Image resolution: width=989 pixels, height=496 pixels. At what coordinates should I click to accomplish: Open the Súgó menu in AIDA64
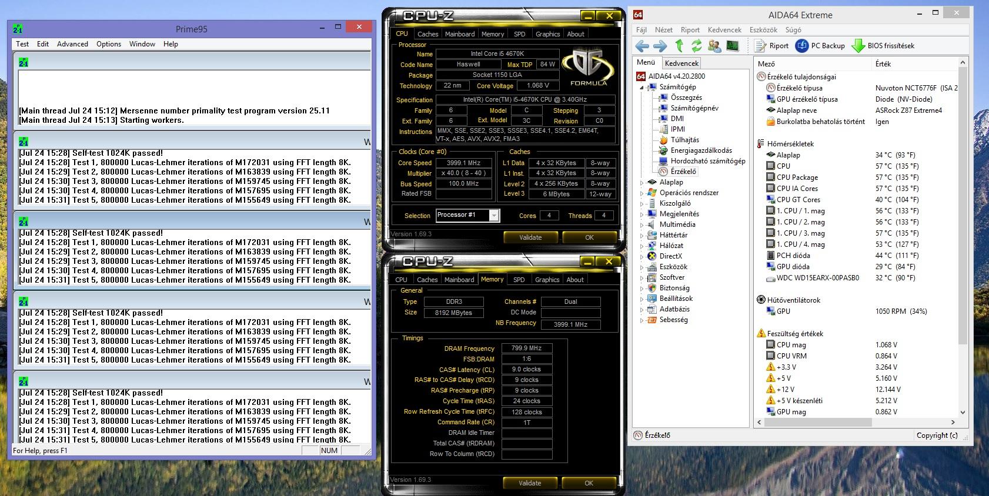pos(793,30)
